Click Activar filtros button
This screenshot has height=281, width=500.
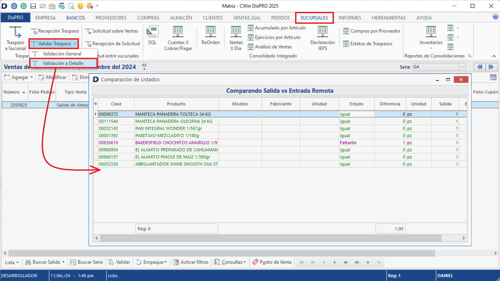point(190,262)
